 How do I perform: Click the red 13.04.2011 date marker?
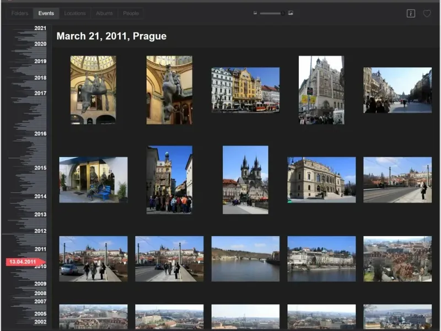[x=23, y=261]
